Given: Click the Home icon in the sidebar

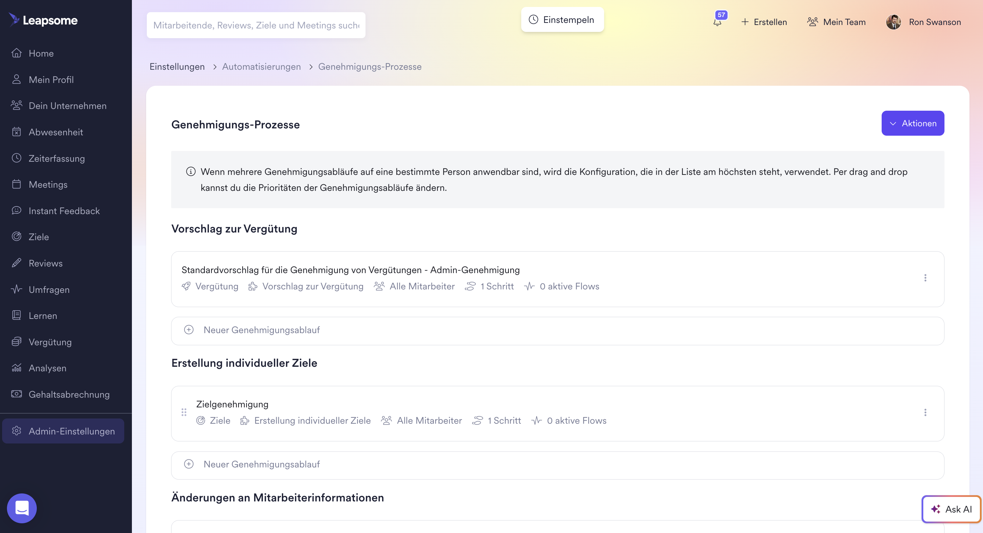Looking at the screenshot, I should (x=16, y=53).
